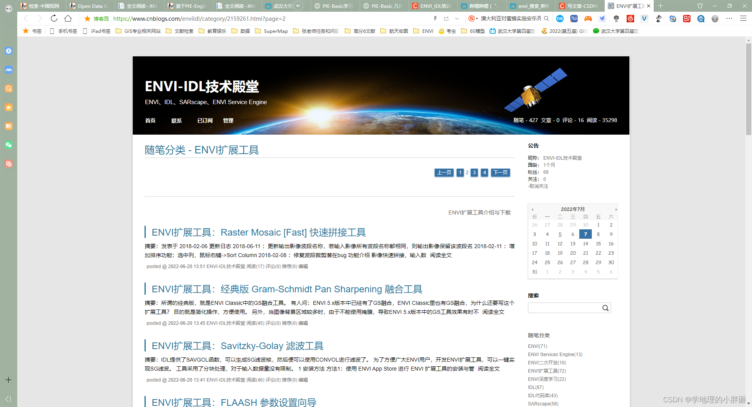The height and width of the screenshot is (407, 752).
Task: Switch to the 写文章-CSDN tab
Action: tap(580, 6)
